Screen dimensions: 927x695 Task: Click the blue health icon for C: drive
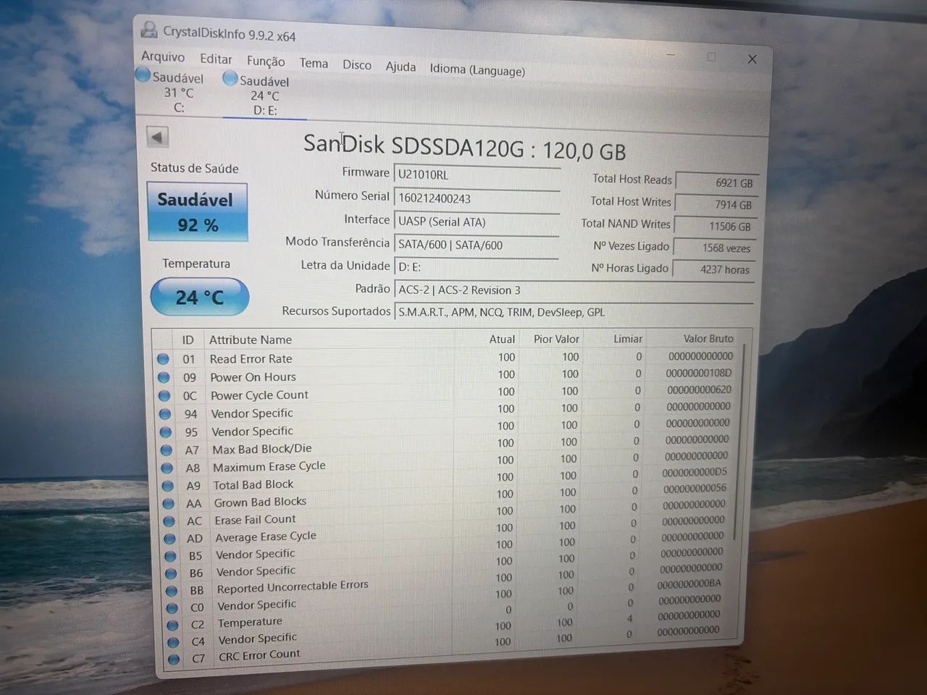coord(143,75)
